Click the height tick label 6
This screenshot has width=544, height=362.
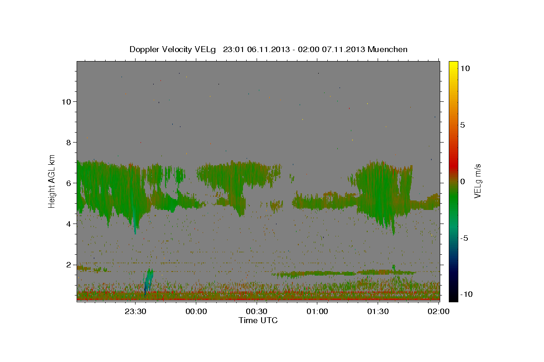69,183
